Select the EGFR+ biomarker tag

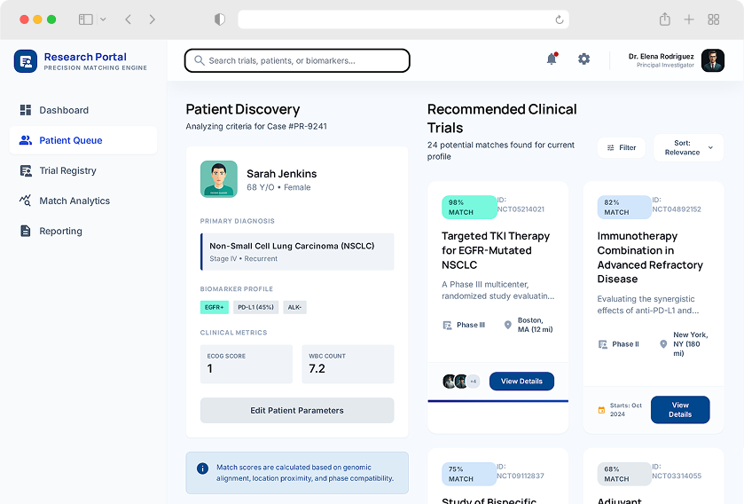tap(215, 308)
